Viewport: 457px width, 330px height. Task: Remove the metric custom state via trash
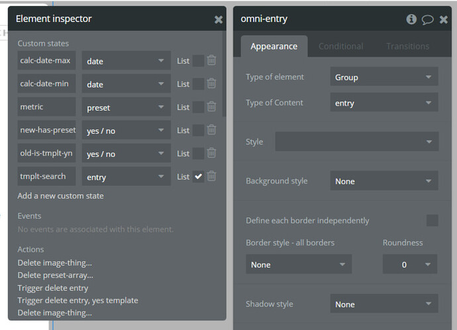211,107
